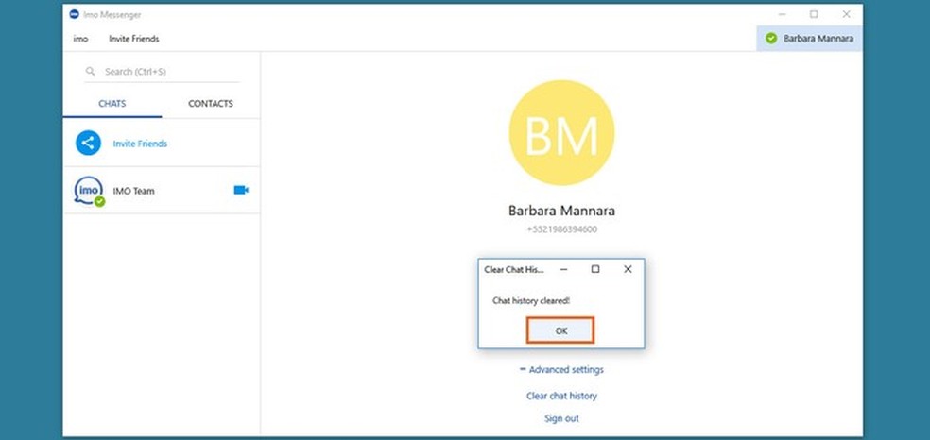Click the search magnifier icon
The height and width of the screenshot is (440, 930).
coord(90,72)
